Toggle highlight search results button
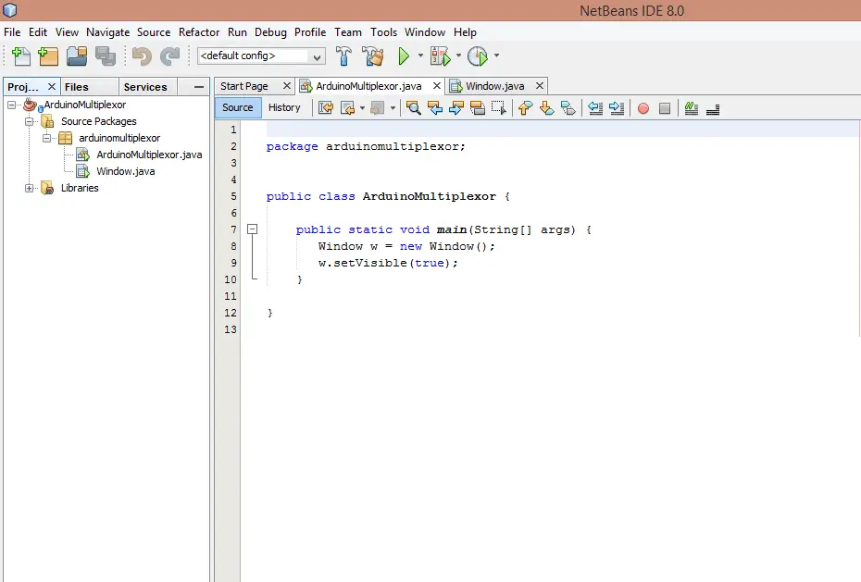861x582 pixels. pyautogui.click(x=478, y=108)
